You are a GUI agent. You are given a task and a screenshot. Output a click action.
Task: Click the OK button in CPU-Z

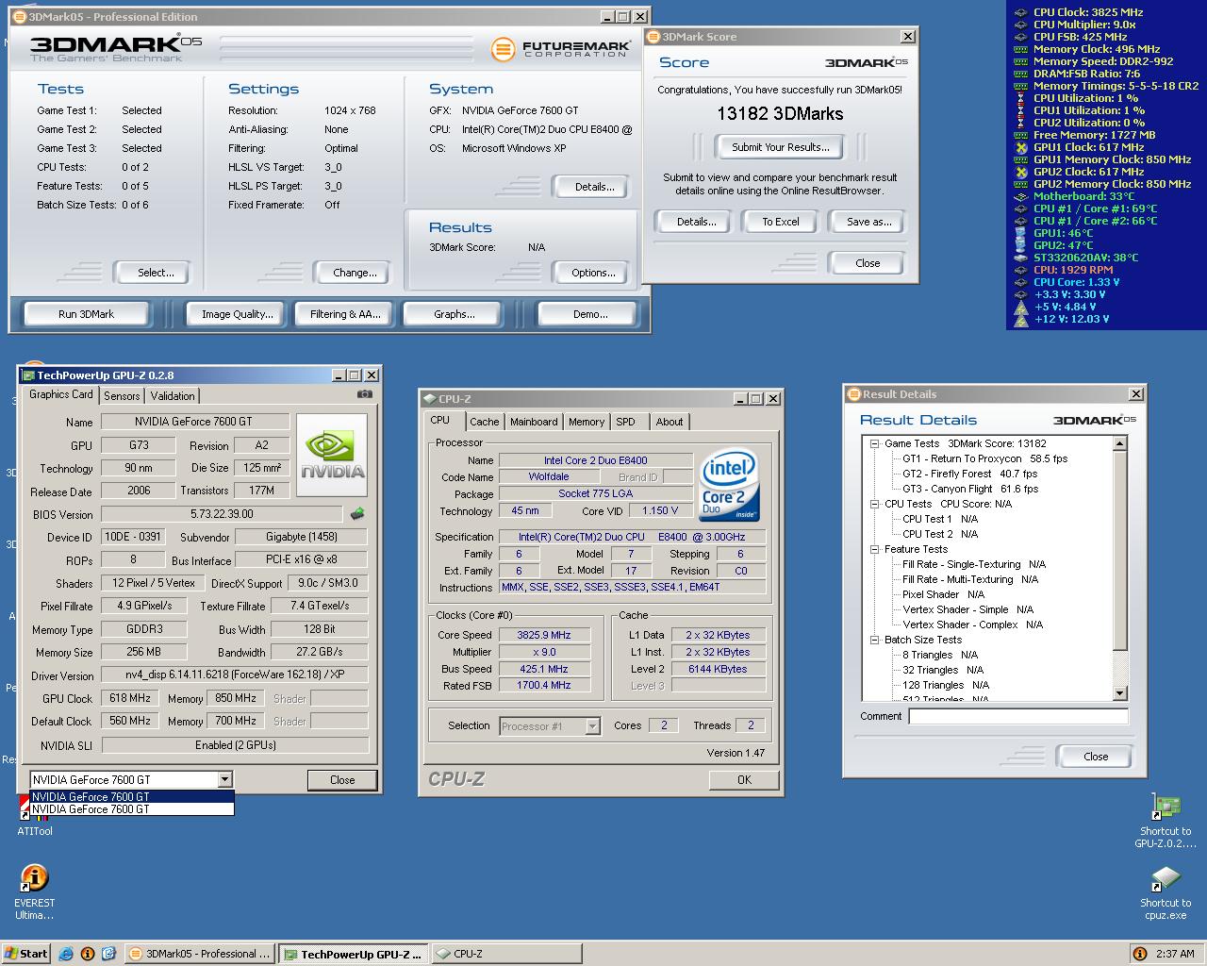[x=744, y=779]
